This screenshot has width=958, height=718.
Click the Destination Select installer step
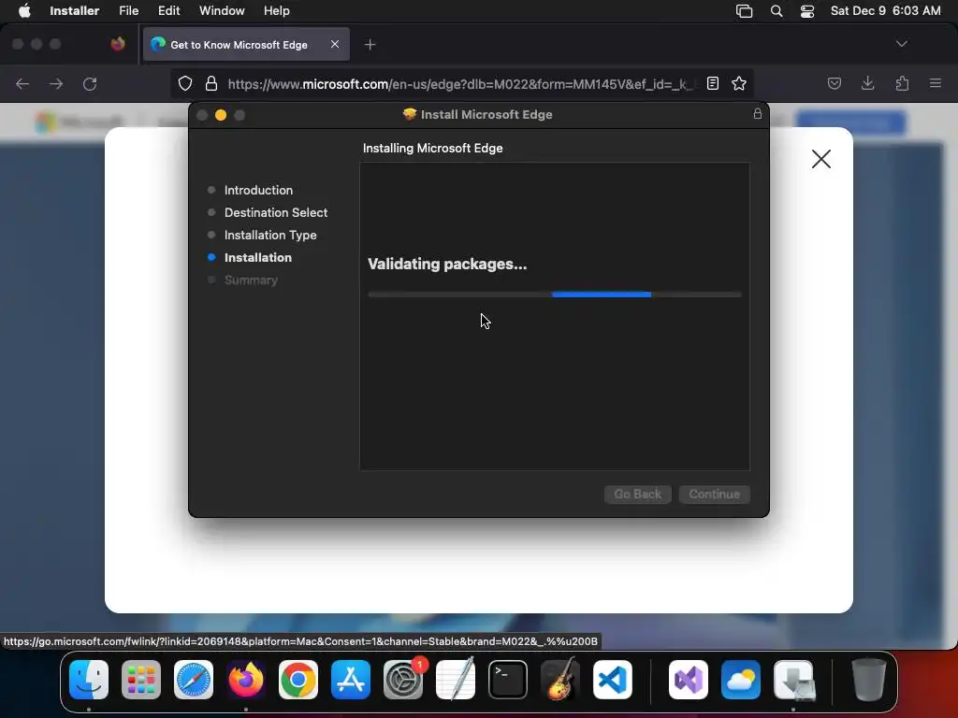(276, 212)
